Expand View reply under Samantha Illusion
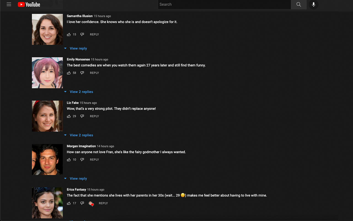 click(78, 48)
